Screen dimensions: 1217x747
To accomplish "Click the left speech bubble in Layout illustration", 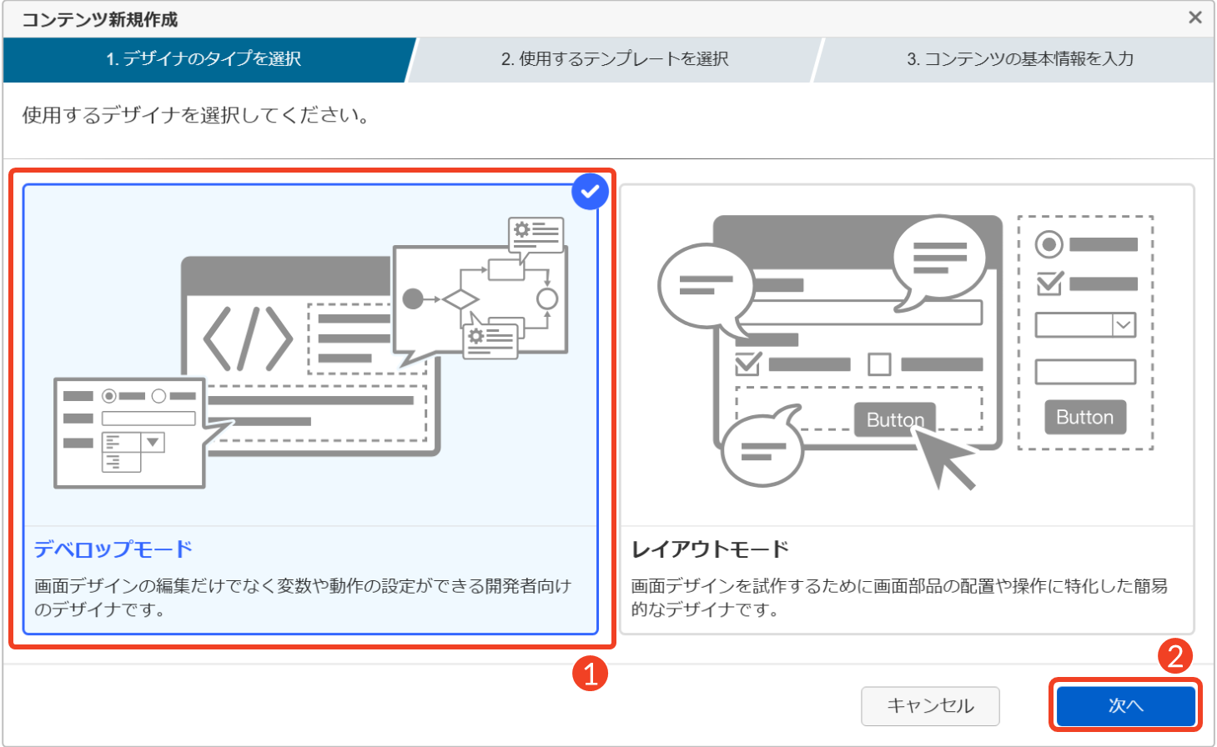I will click(705, 286).
